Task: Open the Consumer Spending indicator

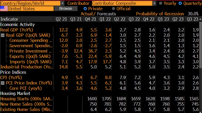Action: pos(30,40)
